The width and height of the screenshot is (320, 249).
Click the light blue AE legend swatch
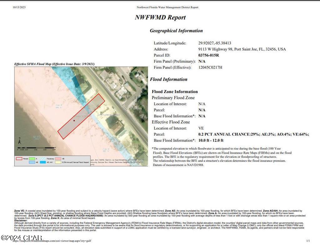[x=32, y=162]
